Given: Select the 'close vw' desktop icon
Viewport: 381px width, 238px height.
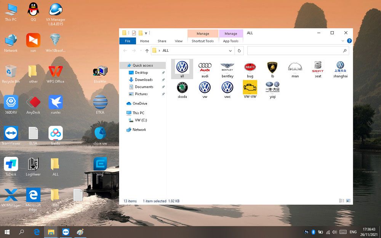Looking at the screenshot, I should point(100,136).
